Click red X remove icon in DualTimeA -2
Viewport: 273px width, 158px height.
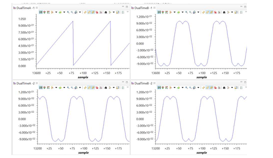pyautogui.click(x=97, y=87)
